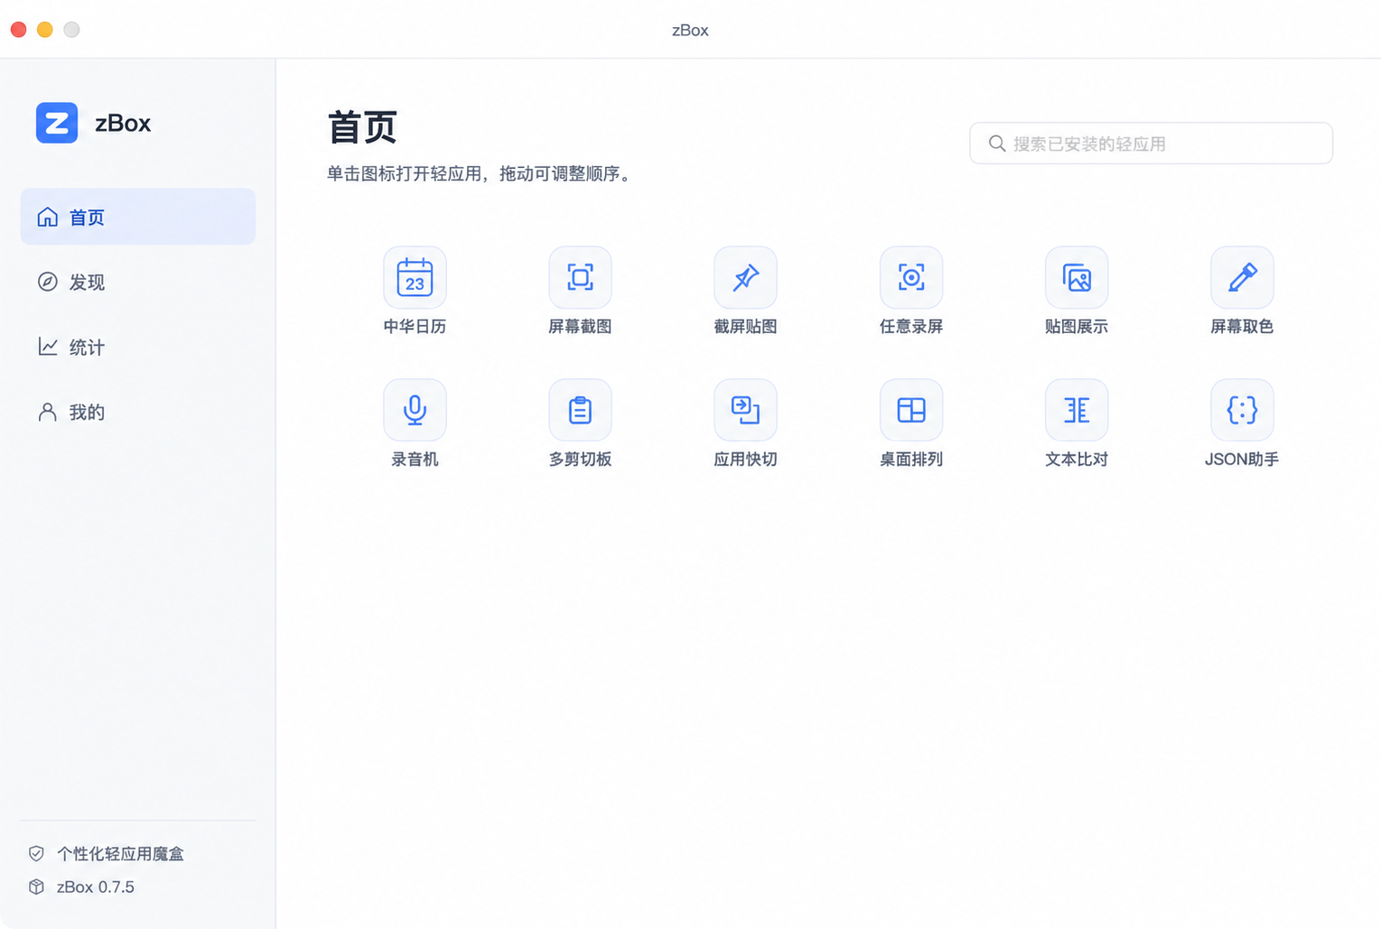This screenshot has height=929, width=1381.
Task: Click the zBox logo in the sidebar
Action: click(57, 123)
